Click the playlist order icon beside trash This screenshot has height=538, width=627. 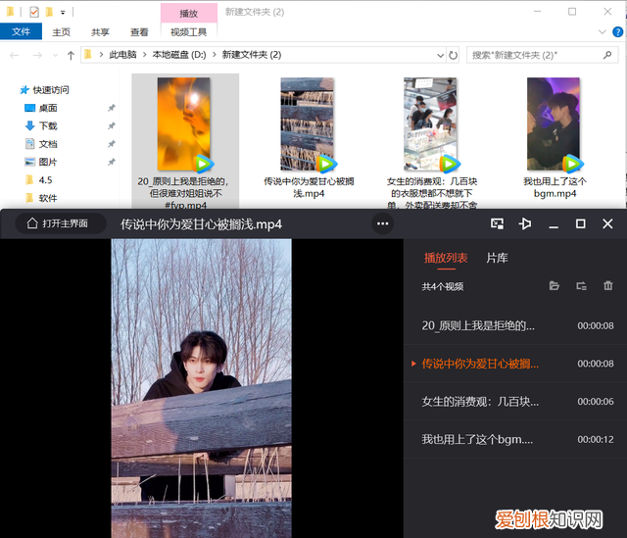[581, 285]
